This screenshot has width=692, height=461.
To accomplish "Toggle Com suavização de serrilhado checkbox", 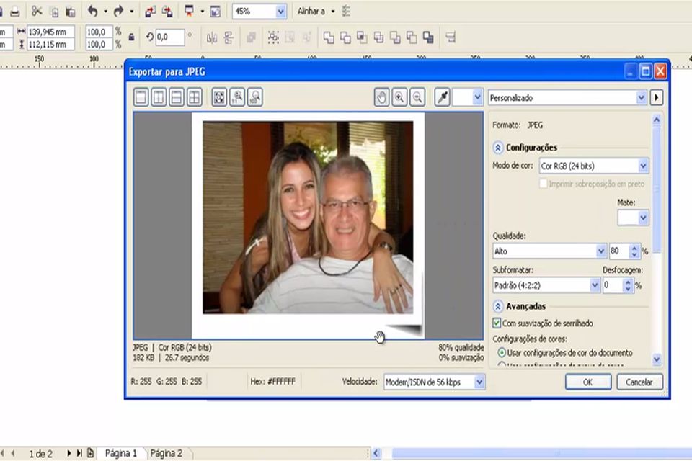I will click(497, 323).
